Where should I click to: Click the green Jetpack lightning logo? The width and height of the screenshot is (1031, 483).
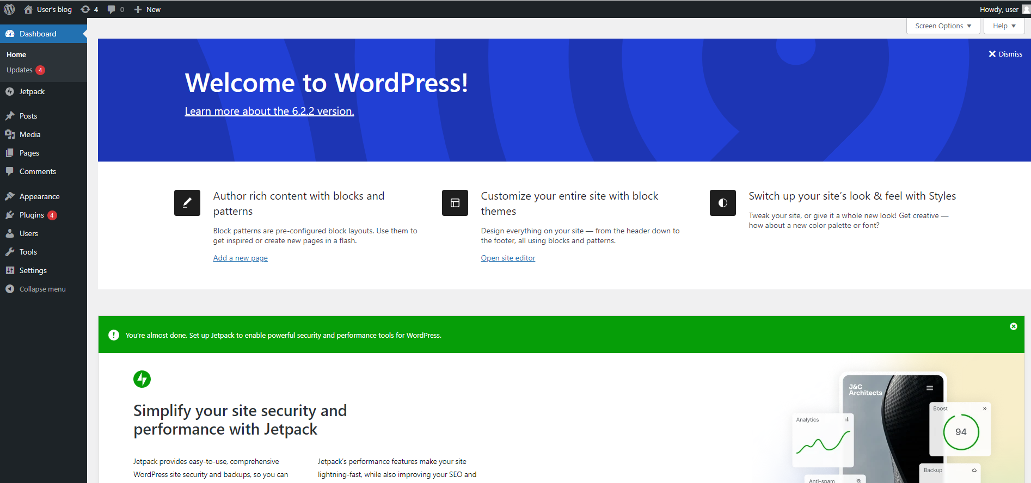click(142, 379)
